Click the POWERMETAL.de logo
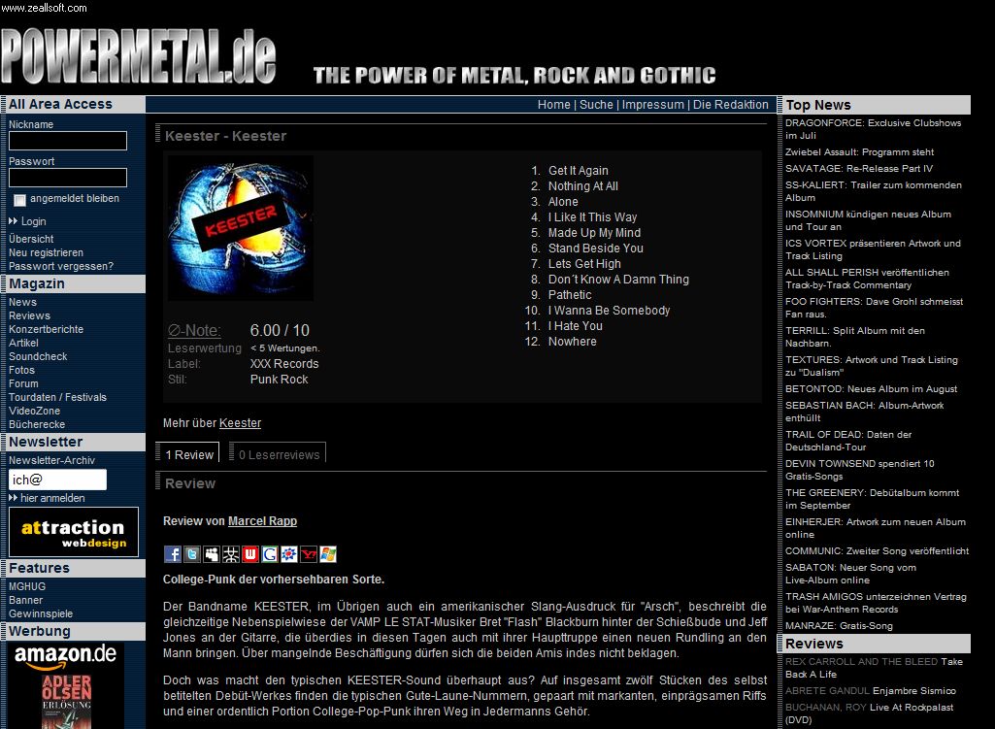The width and height of the screenshot is (995, 729). coord(139,56)
